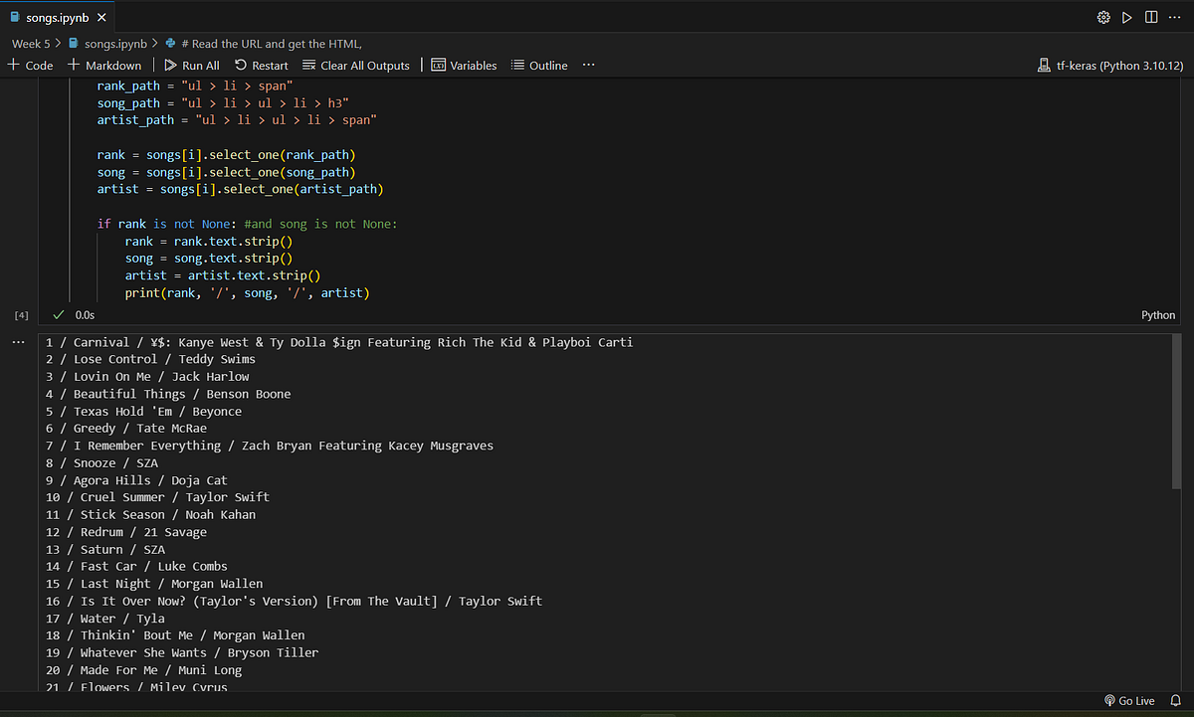Screen dimensions: 1194x717
Task: Change cell language via the Python label
Action: tap(1157, 314)
